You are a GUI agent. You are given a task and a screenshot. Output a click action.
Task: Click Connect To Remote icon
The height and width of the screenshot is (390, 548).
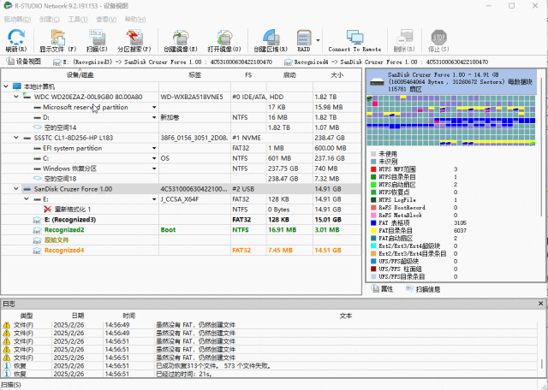[x=354, y=37]
